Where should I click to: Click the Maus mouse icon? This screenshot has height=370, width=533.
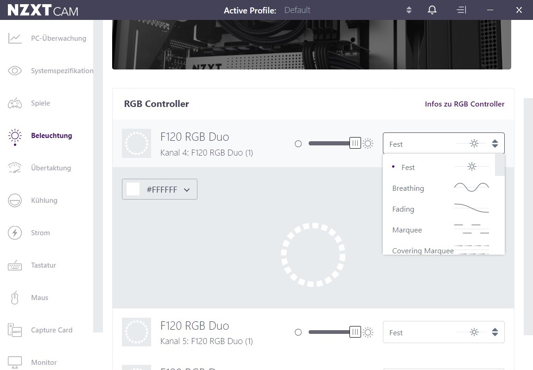pos(15,298)
